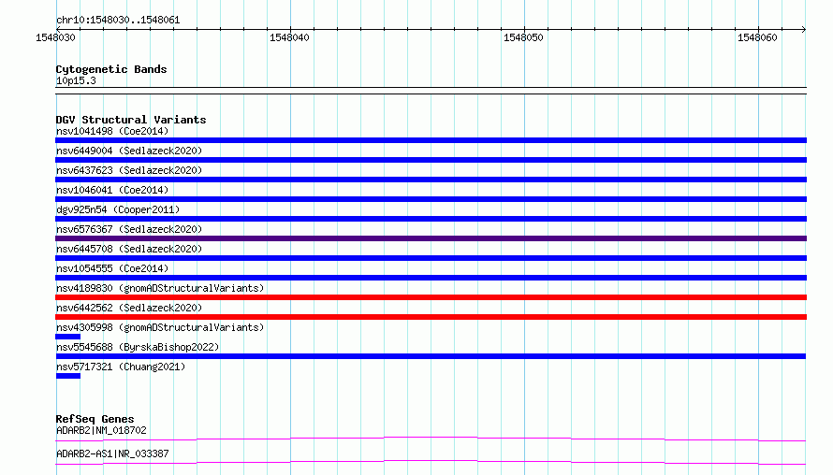Open variant nsv4189830 (gnomADStructuralVariants) label
This screenshot has height=475, width=833.
[160, 288]
